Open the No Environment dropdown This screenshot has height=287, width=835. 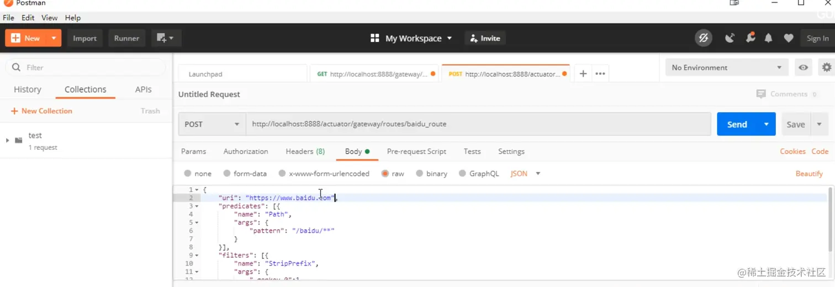pos(726,67)
